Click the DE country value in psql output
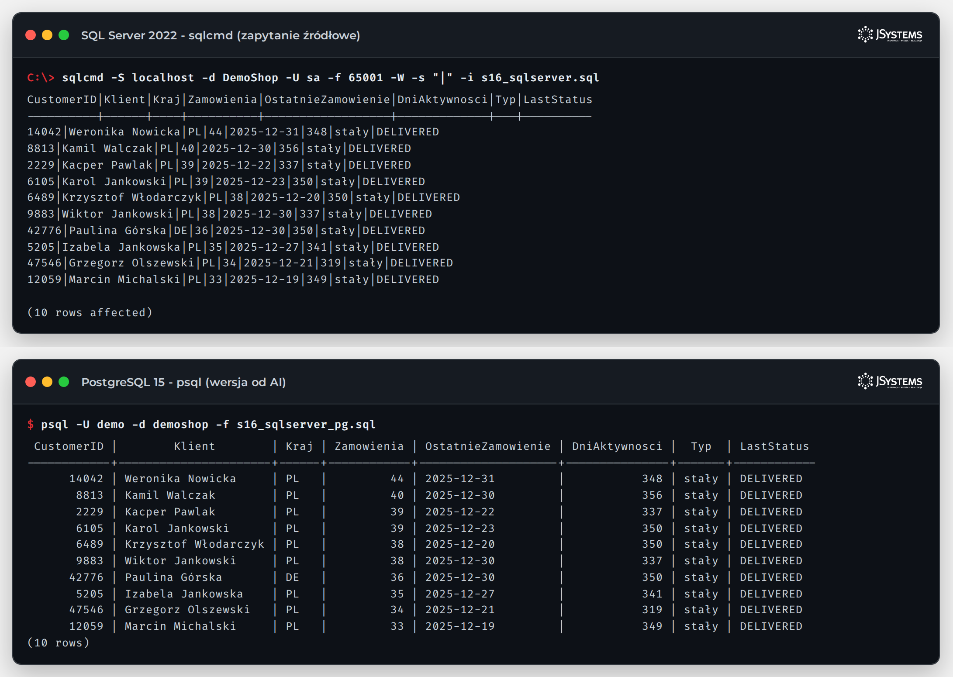 coord(292,577)
